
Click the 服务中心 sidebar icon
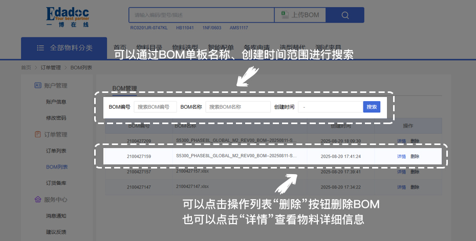38,199
